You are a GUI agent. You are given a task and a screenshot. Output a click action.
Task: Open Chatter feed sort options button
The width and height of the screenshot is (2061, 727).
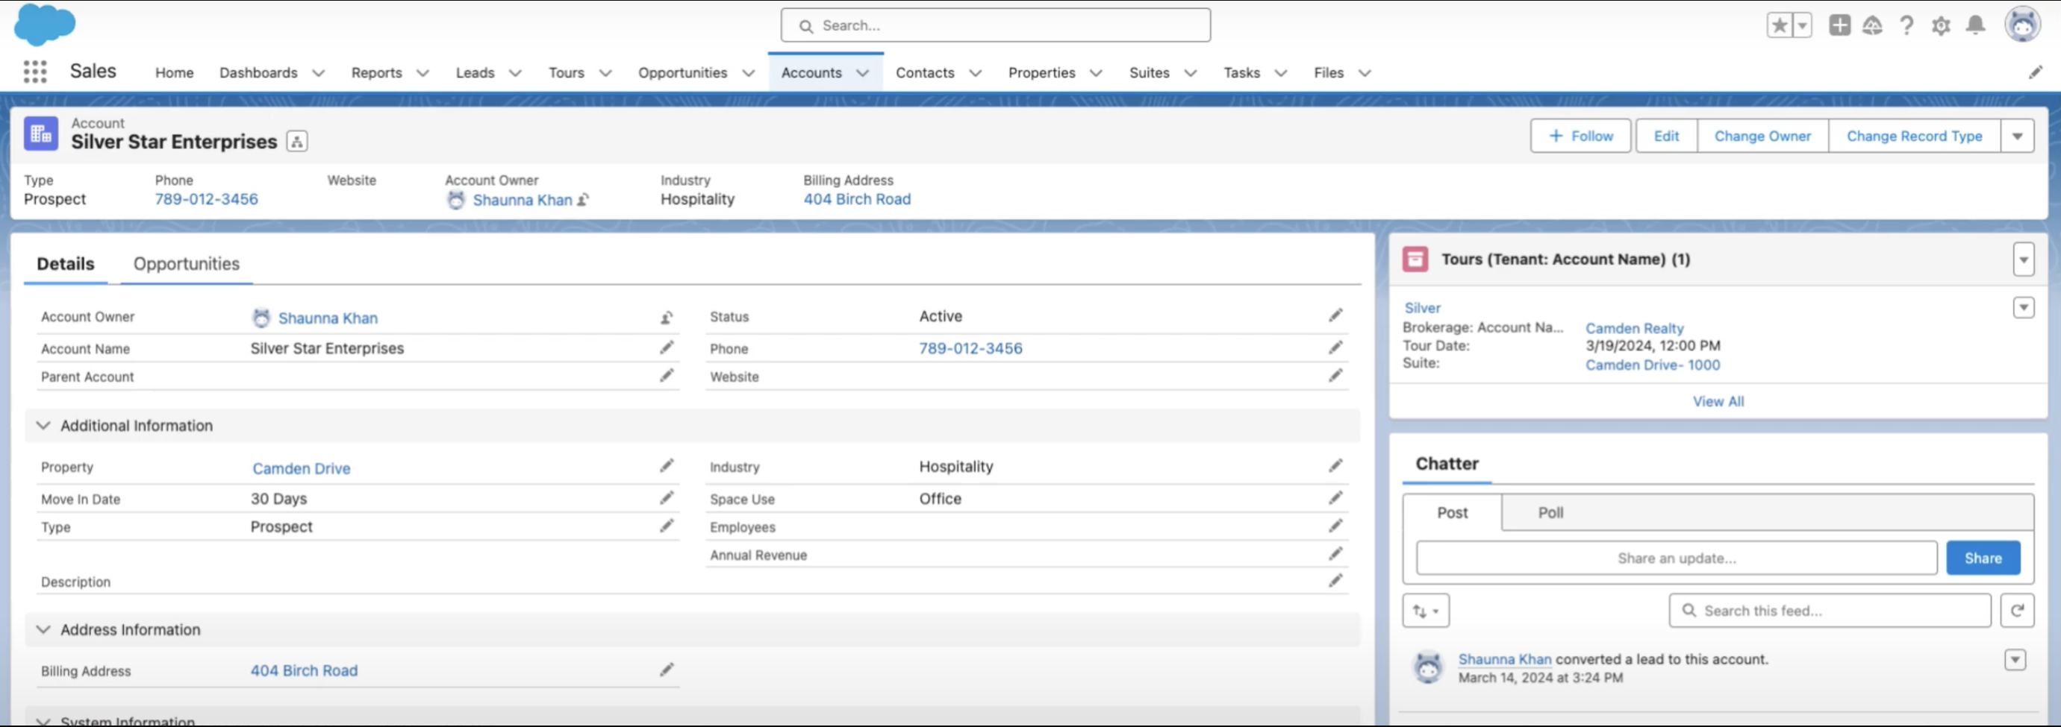1426,611
